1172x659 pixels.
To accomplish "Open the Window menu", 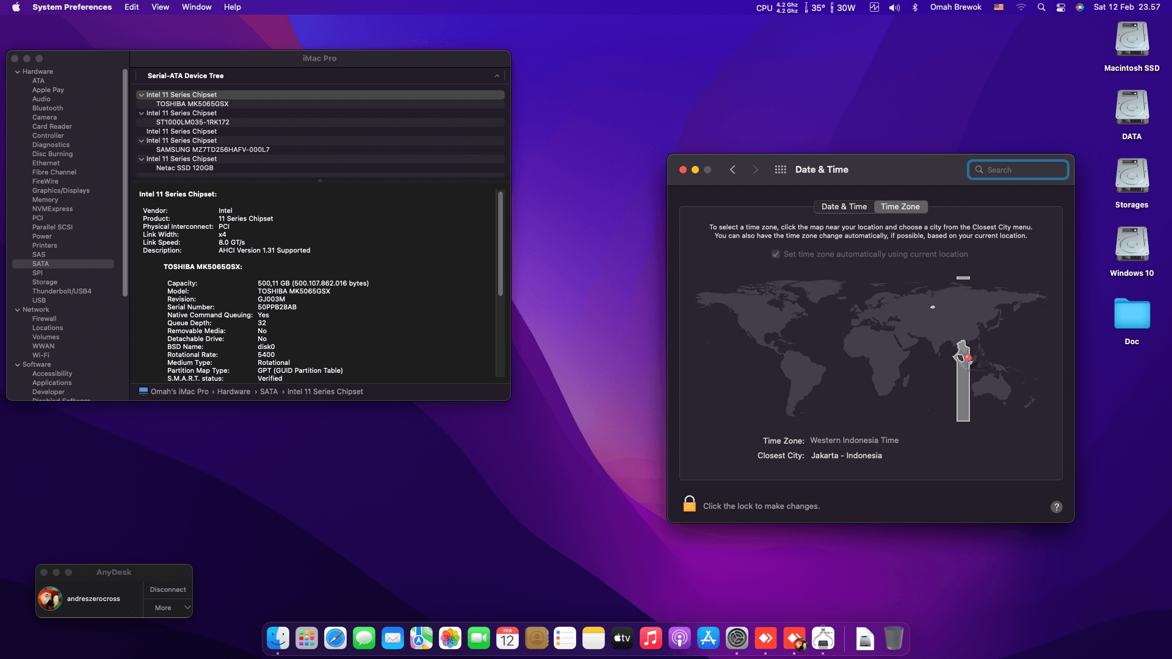I will 197,7.
